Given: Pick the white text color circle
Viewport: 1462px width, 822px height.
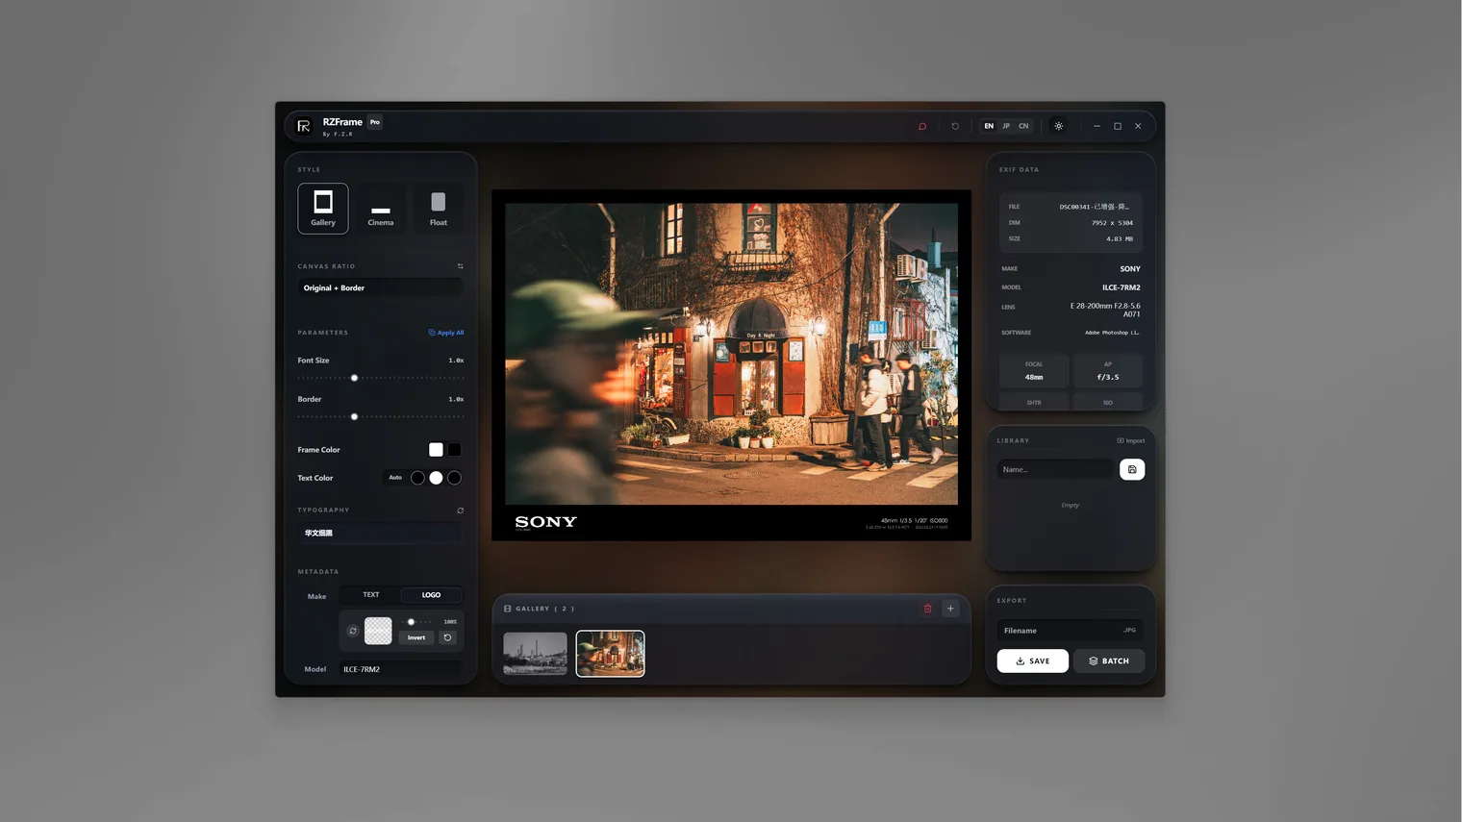Looking at the screenshot, I should pyautogui.click(x=436, y=478).
